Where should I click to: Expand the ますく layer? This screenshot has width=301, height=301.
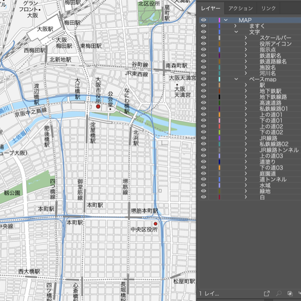coord(236,26)
